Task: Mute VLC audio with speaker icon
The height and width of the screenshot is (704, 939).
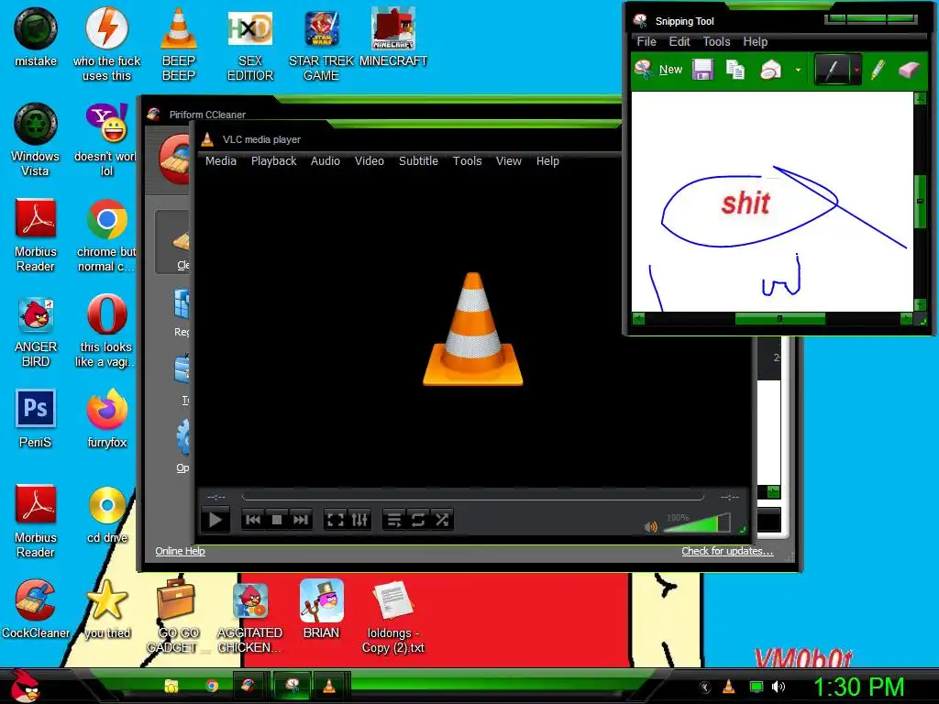Action: (650, 527)
